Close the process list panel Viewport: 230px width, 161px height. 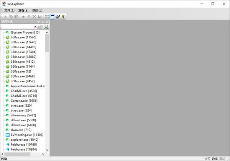click(47, 22)
